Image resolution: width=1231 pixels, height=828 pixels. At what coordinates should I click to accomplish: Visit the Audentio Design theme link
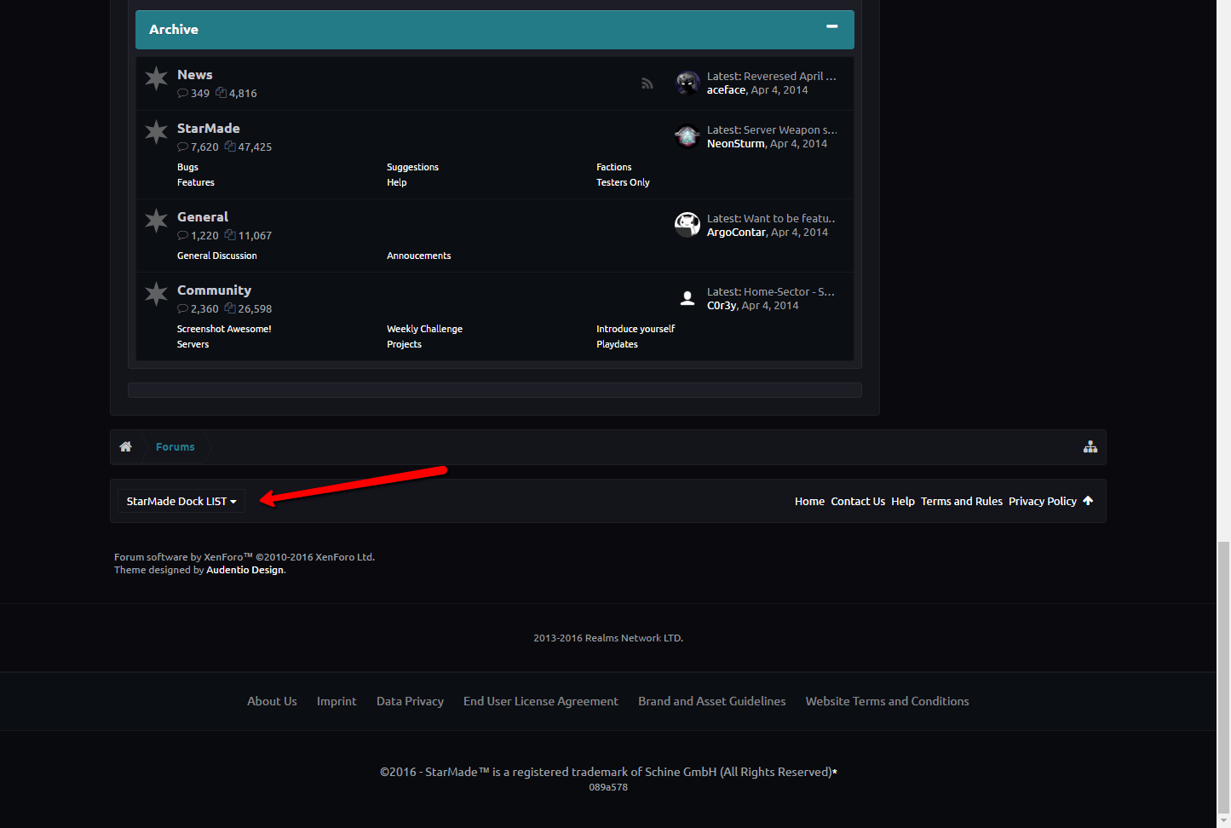(244, 571)
